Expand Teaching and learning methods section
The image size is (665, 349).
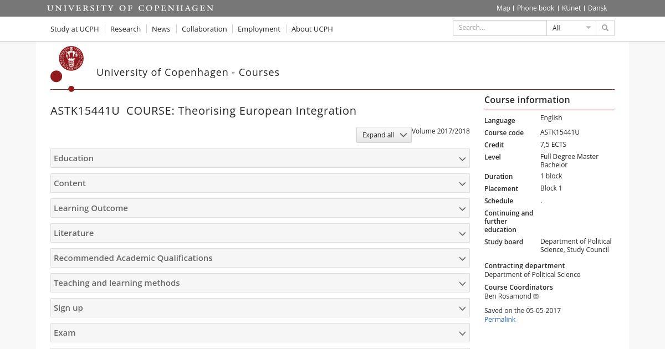click(x=260, y=283)
